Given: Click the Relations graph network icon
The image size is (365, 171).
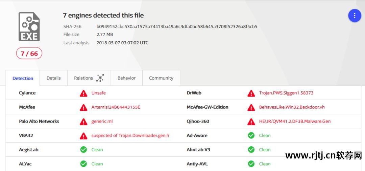Looking at the screenshot, I should click(x=100, y=78).
